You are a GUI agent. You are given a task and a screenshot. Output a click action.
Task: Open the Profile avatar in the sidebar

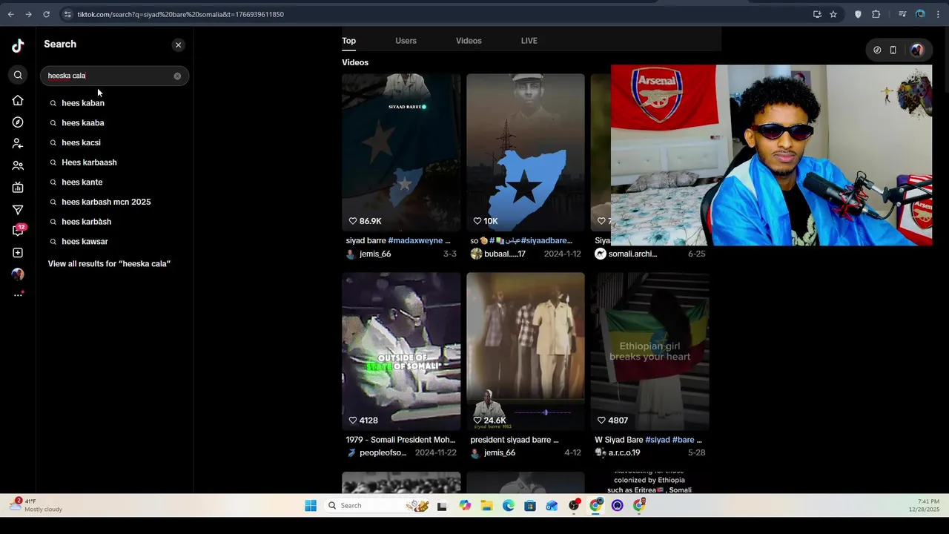tap(18, 274)
